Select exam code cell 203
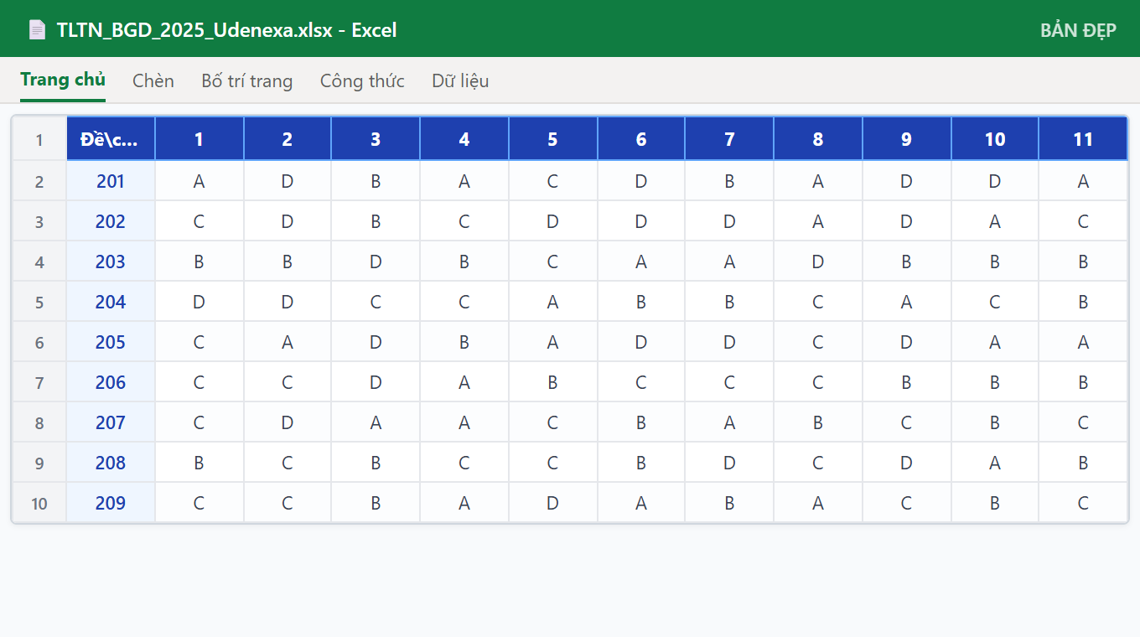1140x637 pixels. [111, 262]
